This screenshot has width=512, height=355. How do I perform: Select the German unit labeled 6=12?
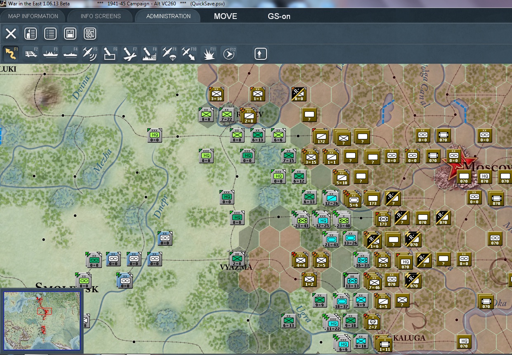[x=299, y=177]
